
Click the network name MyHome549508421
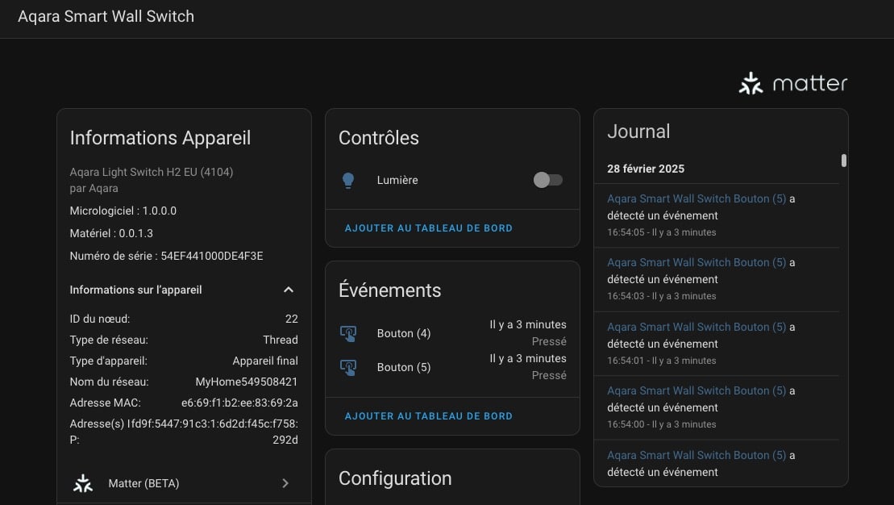pos(247,382)
